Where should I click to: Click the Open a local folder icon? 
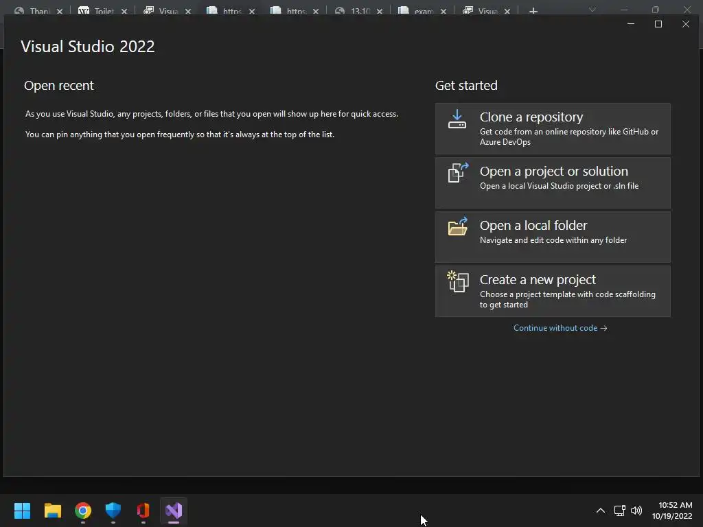coord(458,226)
